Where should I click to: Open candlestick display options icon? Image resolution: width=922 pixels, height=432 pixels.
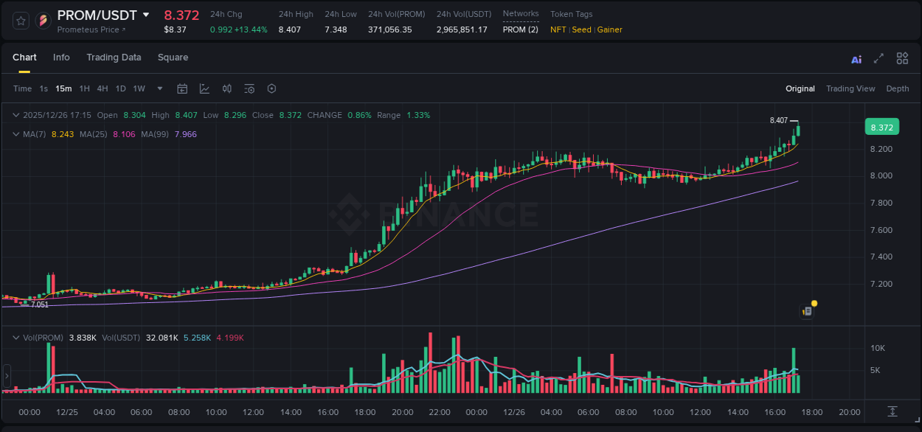226,88
